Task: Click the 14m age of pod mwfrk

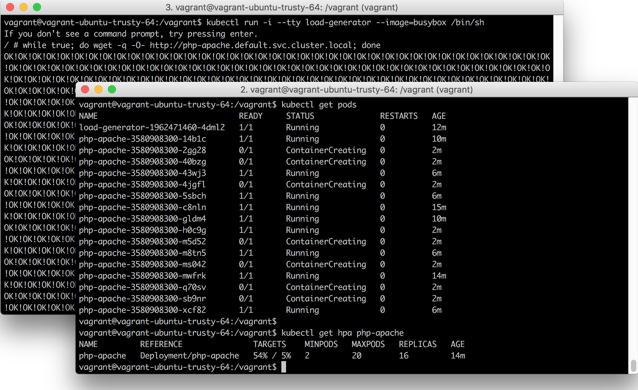Action: [x=439, y=276]
